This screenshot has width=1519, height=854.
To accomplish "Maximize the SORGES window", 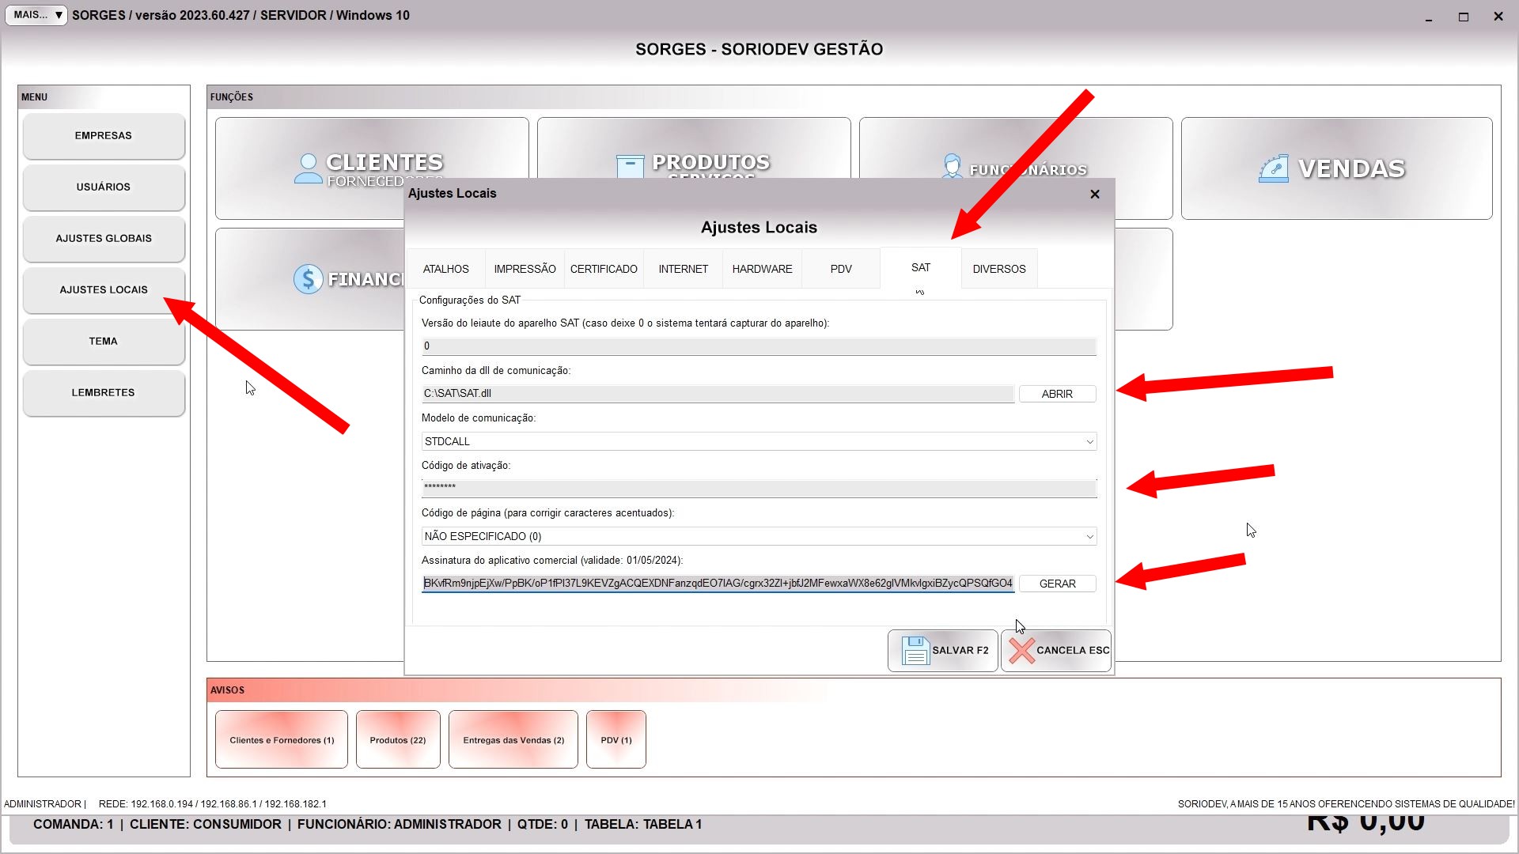I will (1464, 17).
